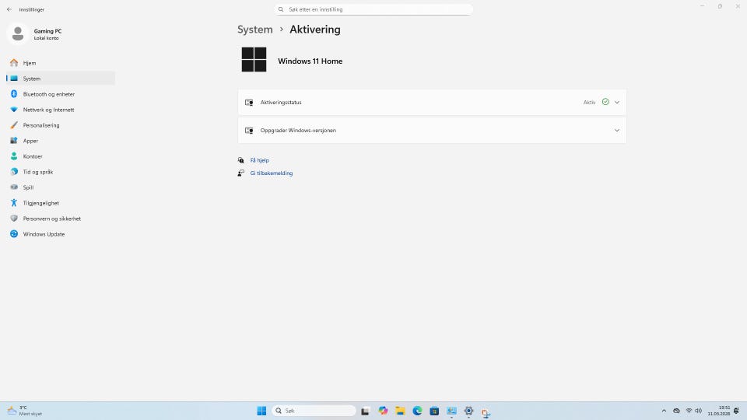This screenshot has height=420, width=747.
Task: Click the green Aktiv checkmark icon
Action: 605,102
